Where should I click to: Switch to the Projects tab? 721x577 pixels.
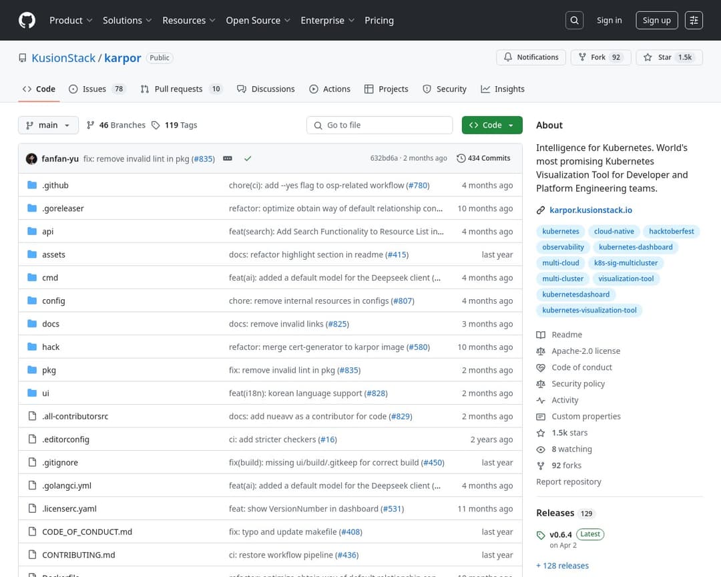coord(387,89)
